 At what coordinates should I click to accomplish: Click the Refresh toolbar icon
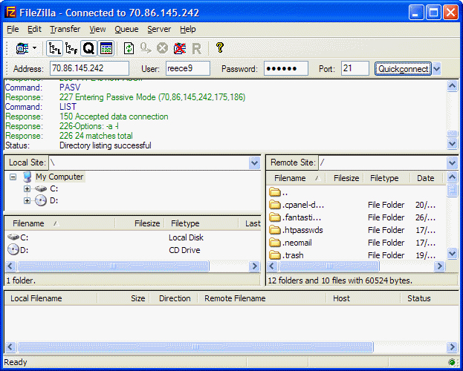(x=129, y=48)
